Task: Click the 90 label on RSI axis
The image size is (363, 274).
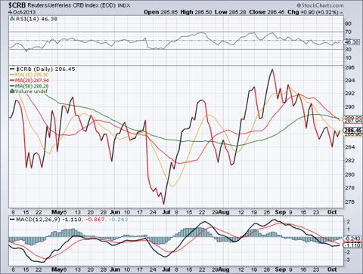Action: coord(348,23)
